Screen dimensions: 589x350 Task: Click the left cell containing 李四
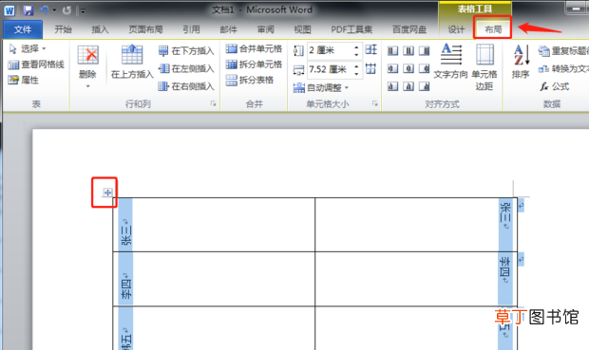[x=214, y=279]
